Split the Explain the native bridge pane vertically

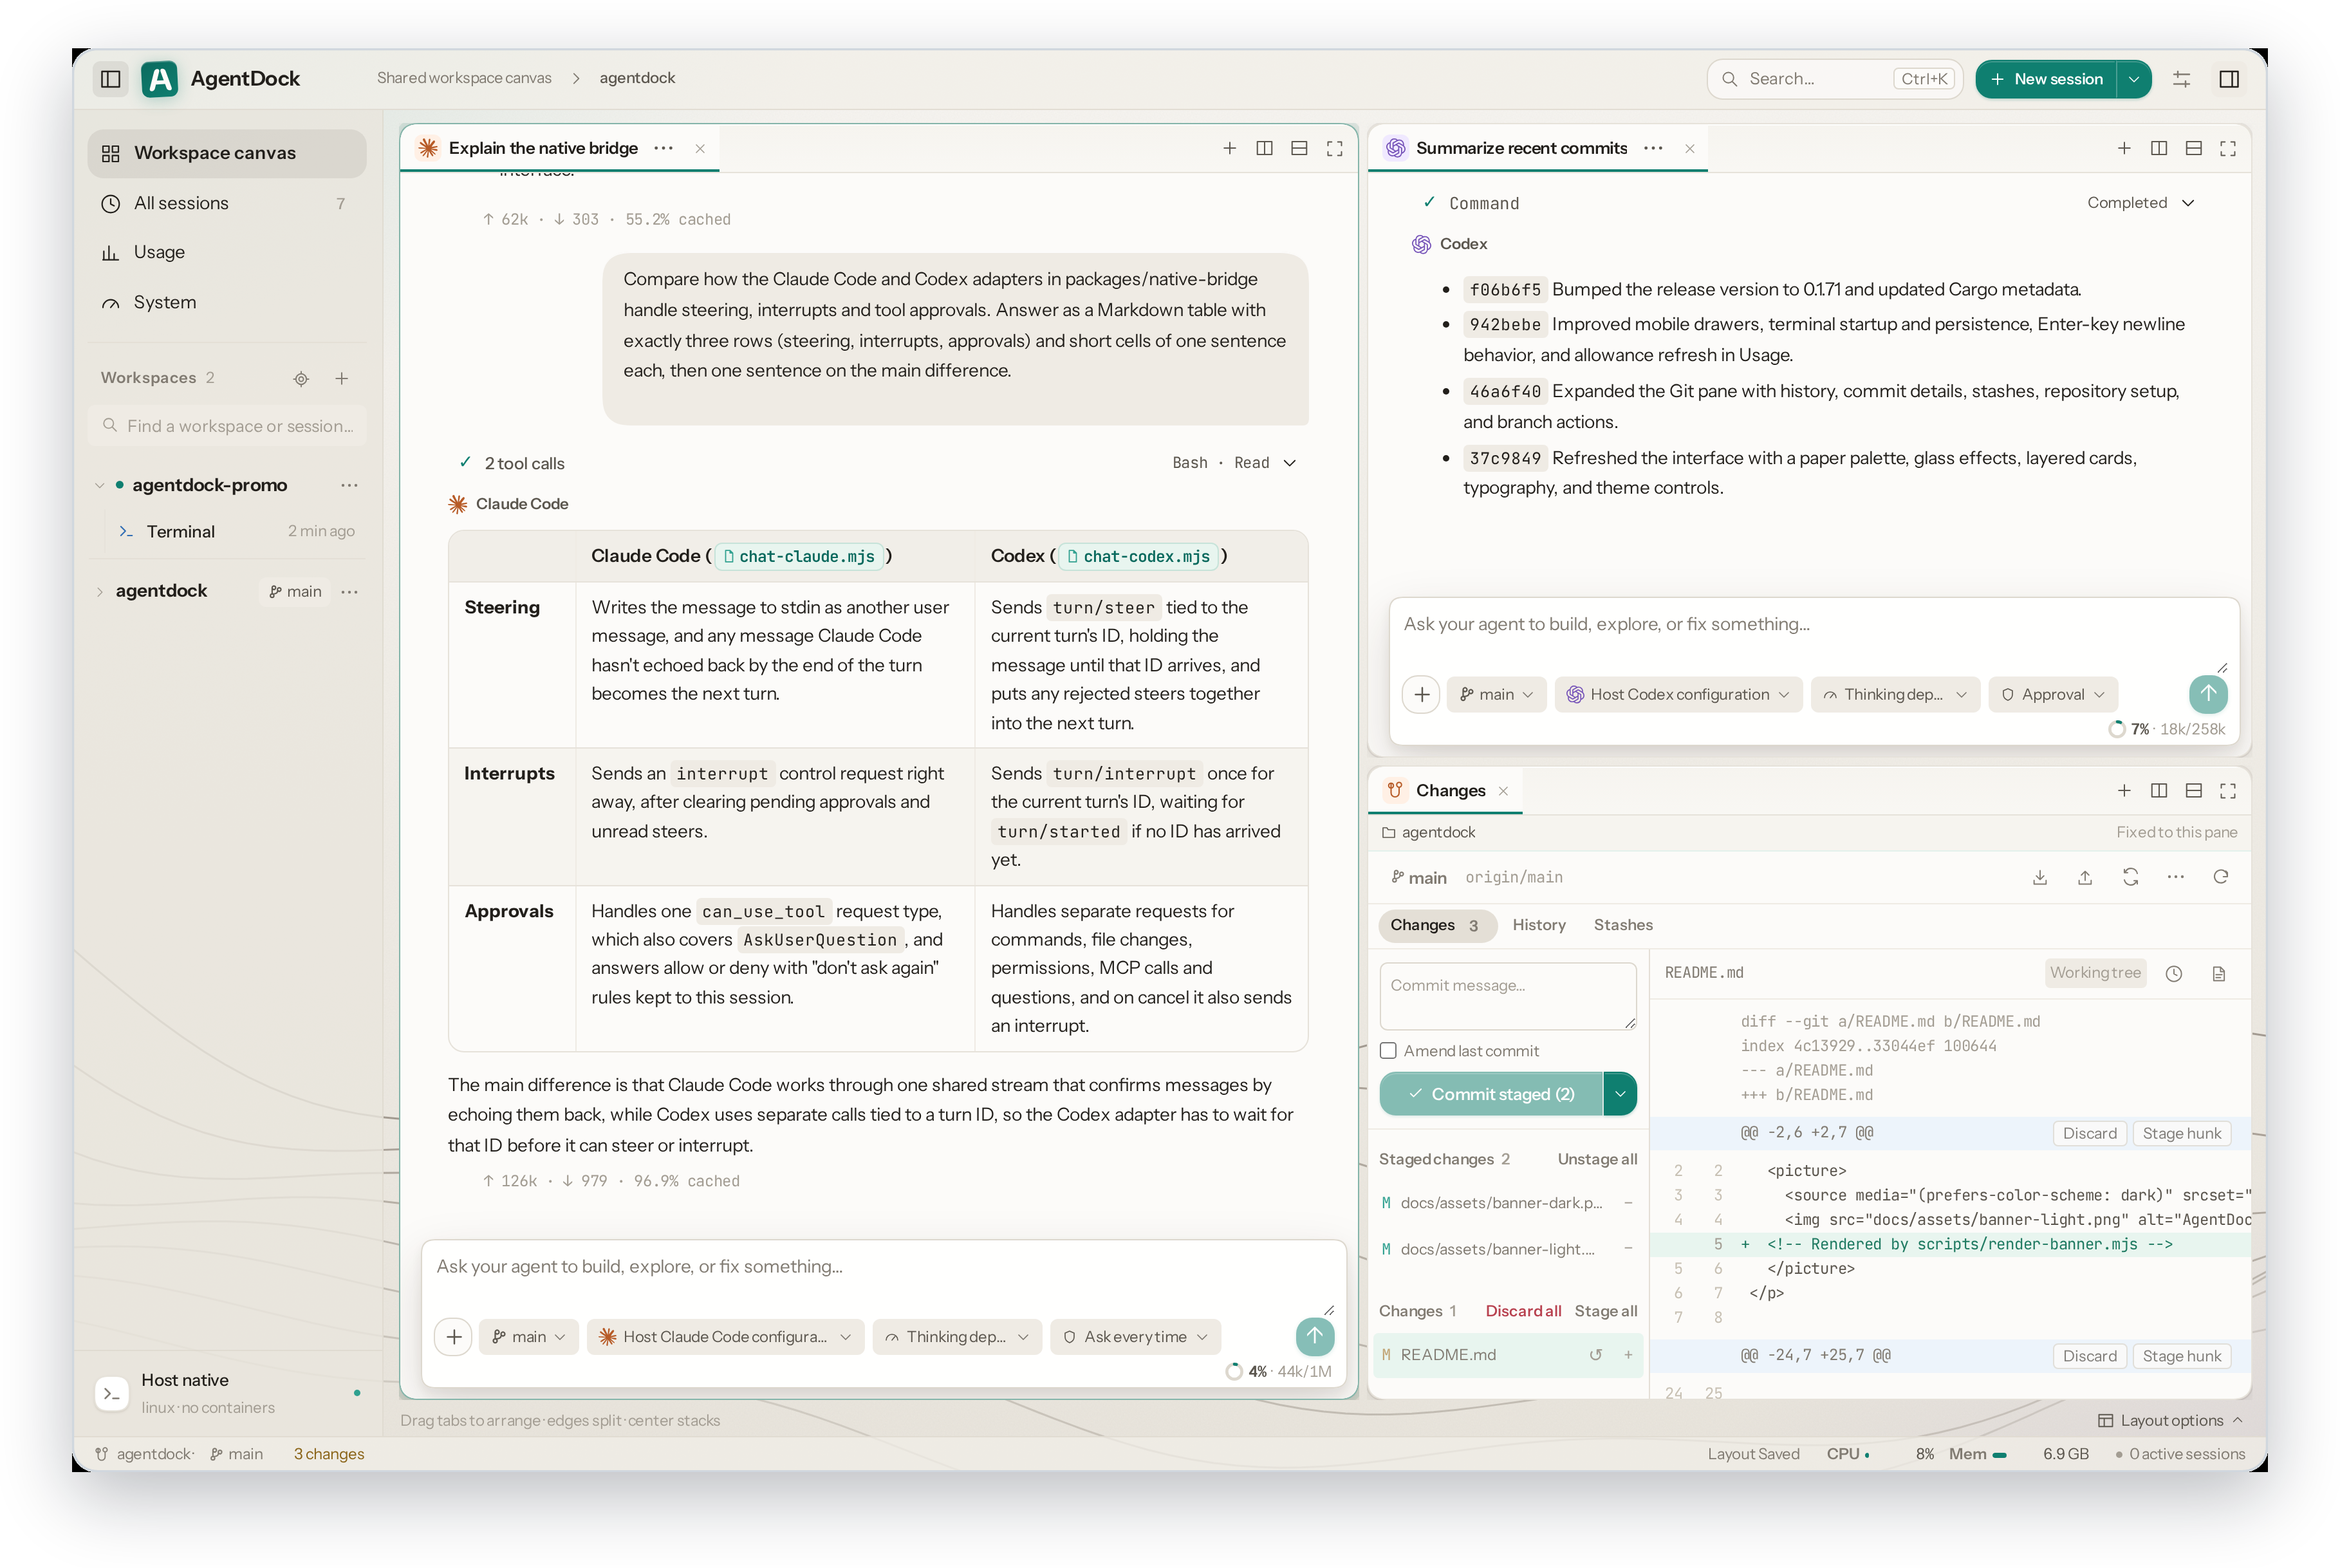(1263, 148)
